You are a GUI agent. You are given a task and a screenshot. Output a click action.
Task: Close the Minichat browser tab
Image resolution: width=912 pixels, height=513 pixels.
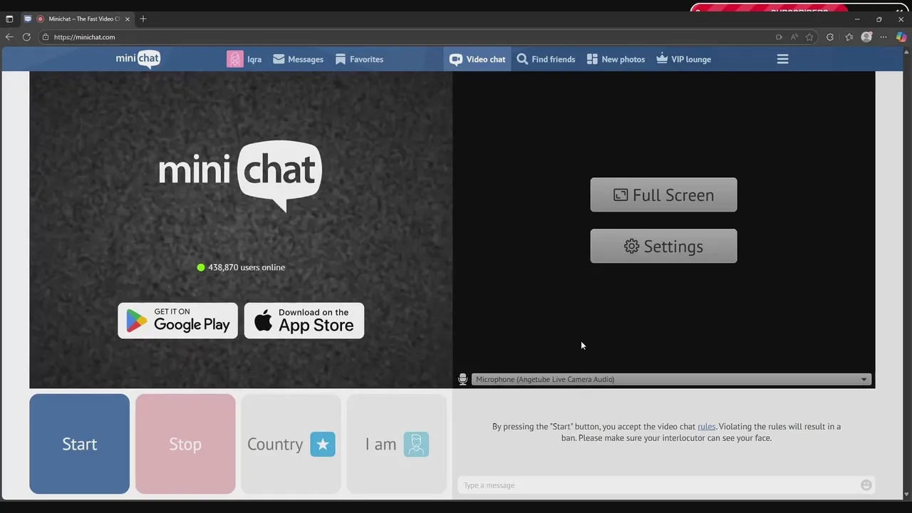pyautogui.click(x=128, y=19)
